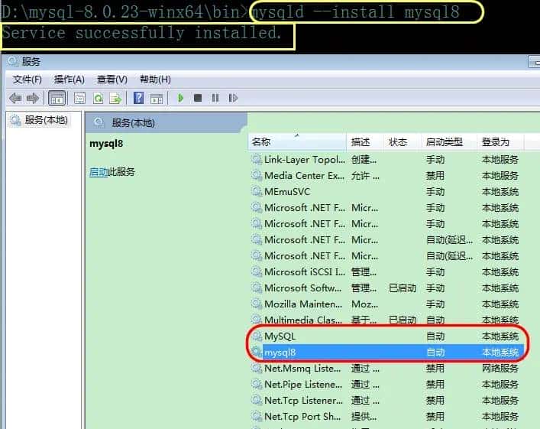Viewport: 540px width, 429px height.
Task: Start service with green play icon
Action: click(180, 99)
